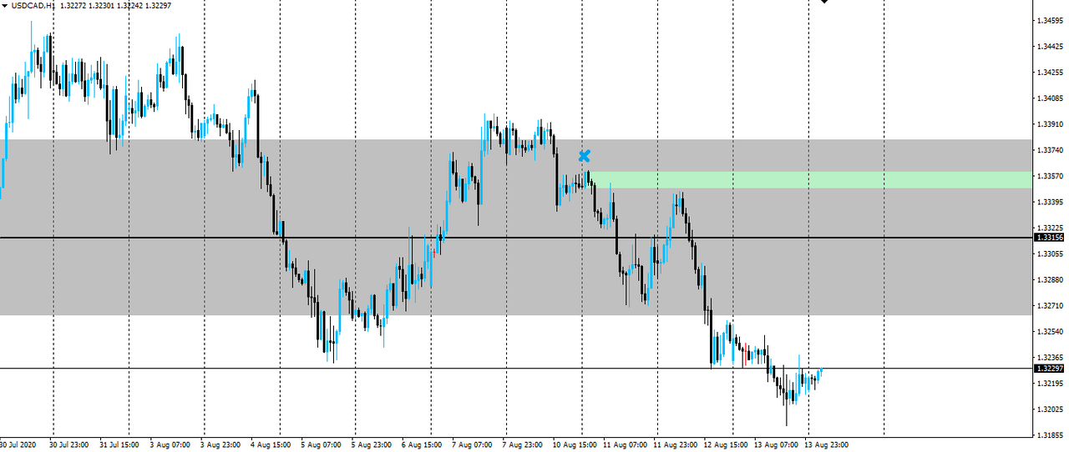Screen dimensions: 1069x452
Task: Select the green rectangle zone
Action: click(x=811, y=179)
